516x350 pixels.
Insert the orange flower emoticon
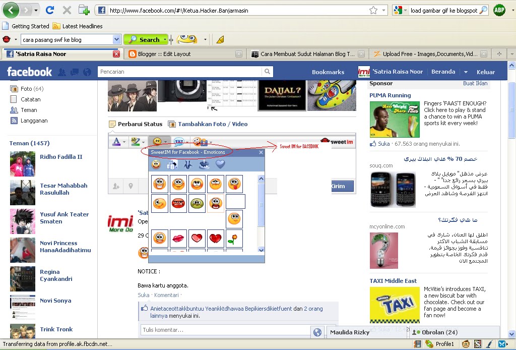tap(234, 239)
